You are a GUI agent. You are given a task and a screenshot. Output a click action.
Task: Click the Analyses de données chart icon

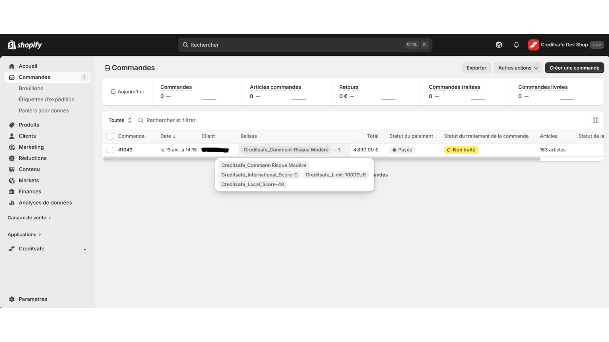tap(12, 203)
